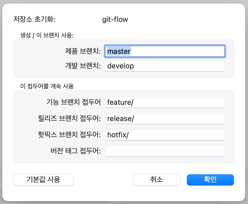
Task: Click the 제품 브랜치: label
Action: [x=83, y=51]
